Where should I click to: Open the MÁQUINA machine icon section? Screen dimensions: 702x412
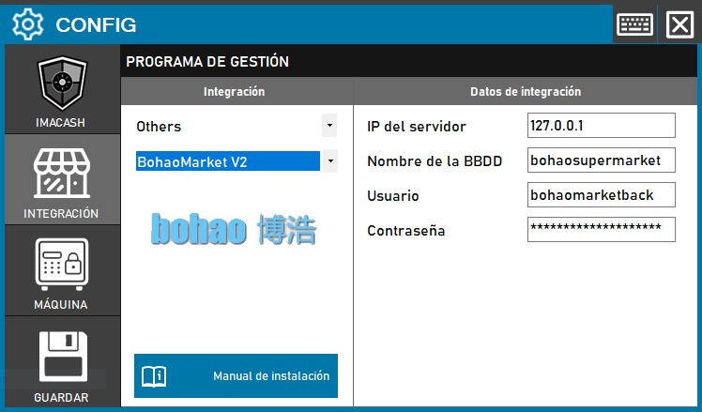coord(61,264)
